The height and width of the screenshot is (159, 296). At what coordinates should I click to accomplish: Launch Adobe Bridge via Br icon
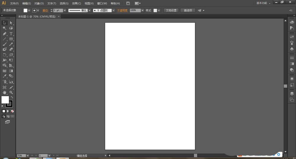pyautogui.click(x=128, y=3)
